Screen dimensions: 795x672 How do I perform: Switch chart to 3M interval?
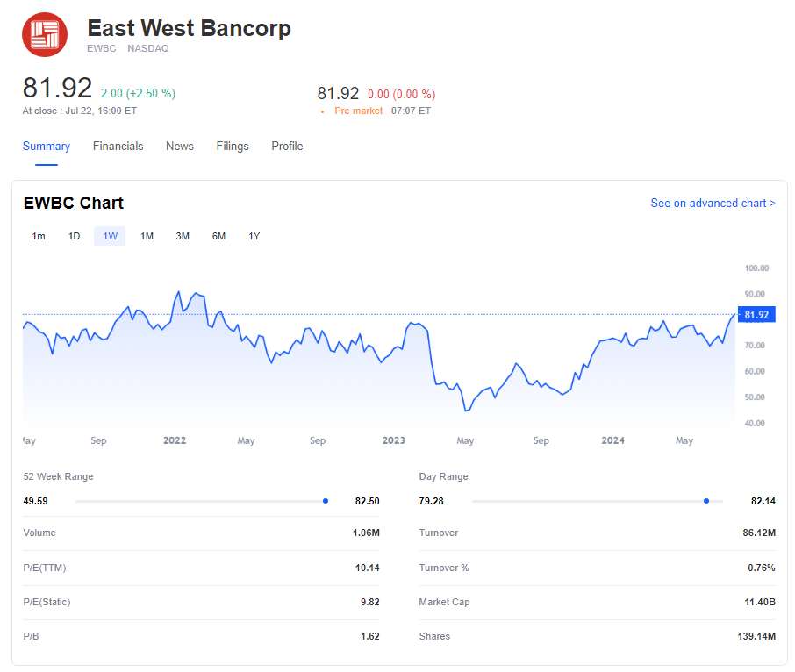183,236
